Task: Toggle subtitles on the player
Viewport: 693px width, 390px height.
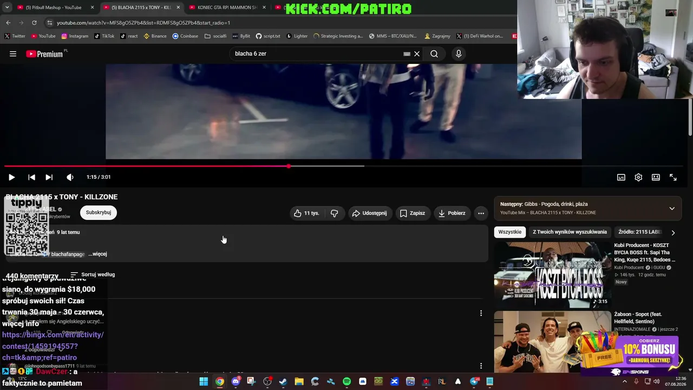Action: pos(621,177)
